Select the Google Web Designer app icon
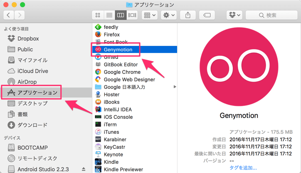The height and width of the screenshot is (173, 301). click(98, 80)
